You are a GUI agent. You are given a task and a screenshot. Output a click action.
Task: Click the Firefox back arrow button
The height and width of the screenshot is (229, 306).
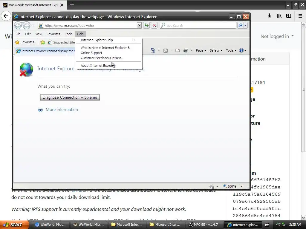6,16
